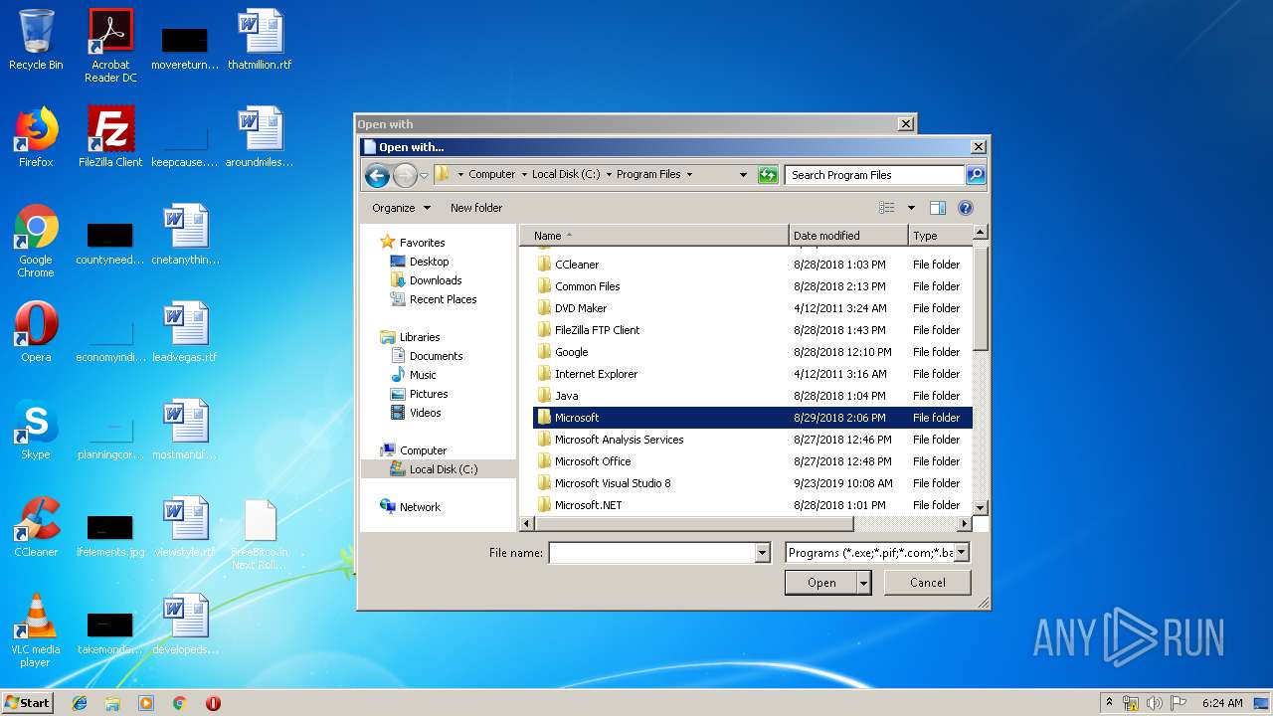Select Microsoft Office folder
1273x716 pixels.
[752, 461]
